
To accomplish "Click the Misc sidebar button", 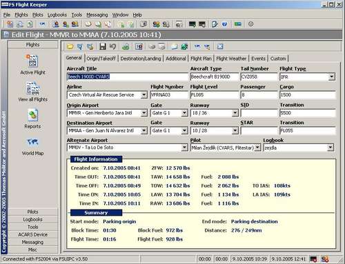I will click(33, 250).
